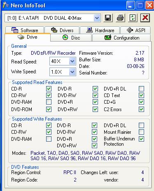
Task: Toggle CD-RW read feature checkbox
Action: 49,95
